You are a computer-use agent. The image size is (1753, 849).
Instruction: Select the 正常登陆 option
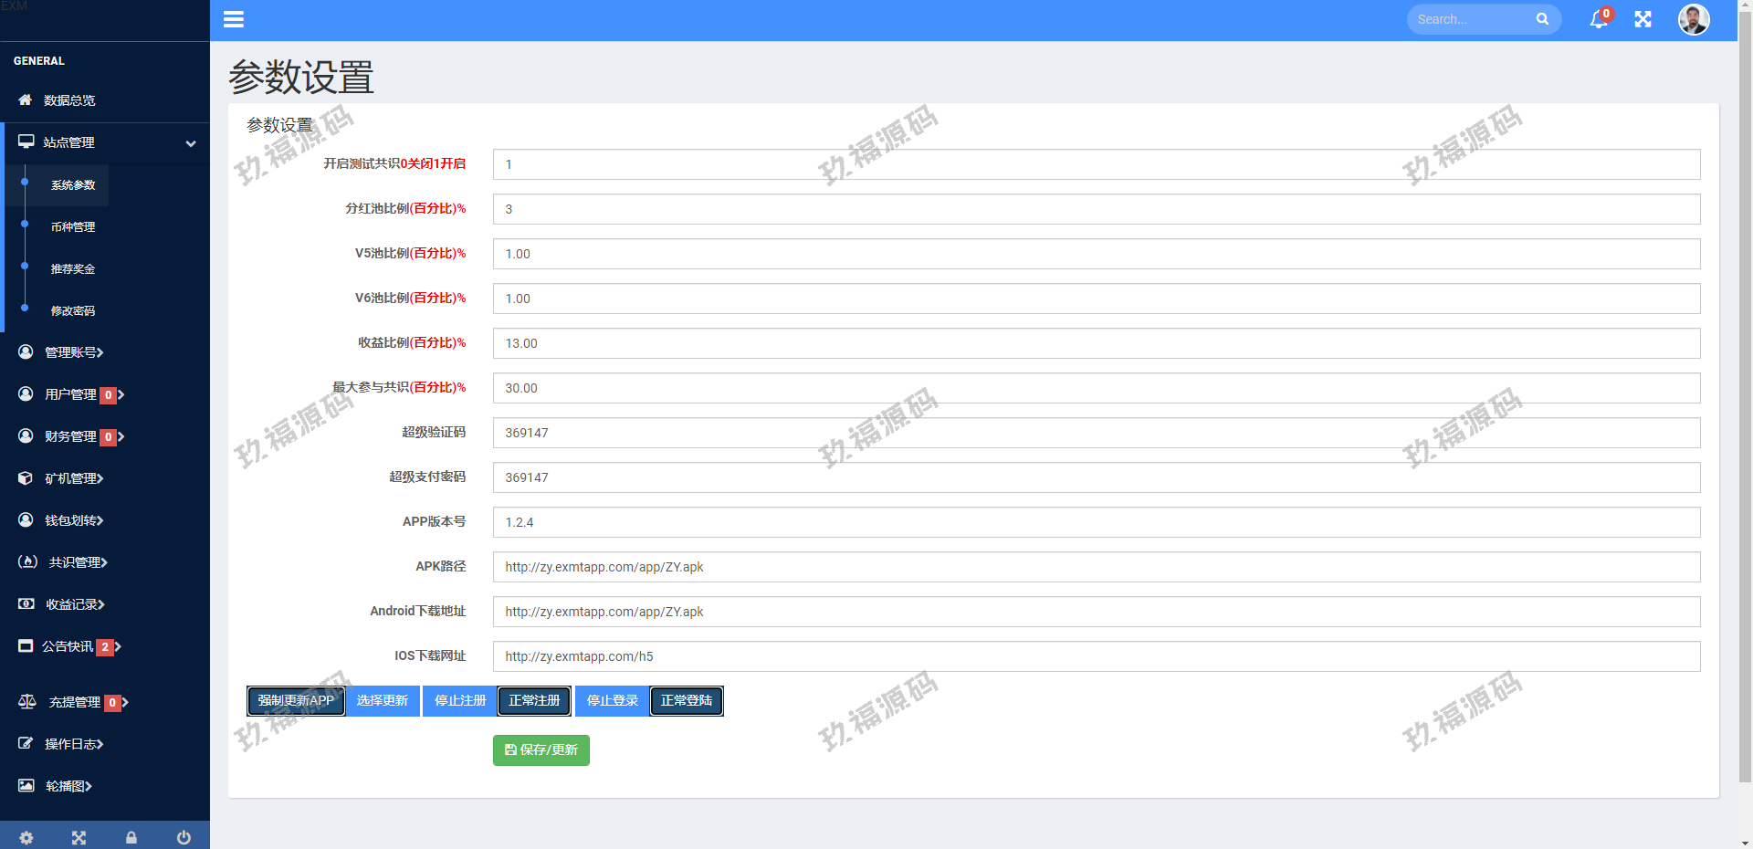pos(687,701)
